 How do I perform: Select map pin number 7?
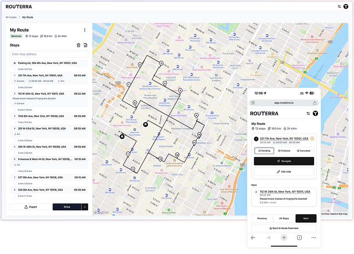click(129, 85)
